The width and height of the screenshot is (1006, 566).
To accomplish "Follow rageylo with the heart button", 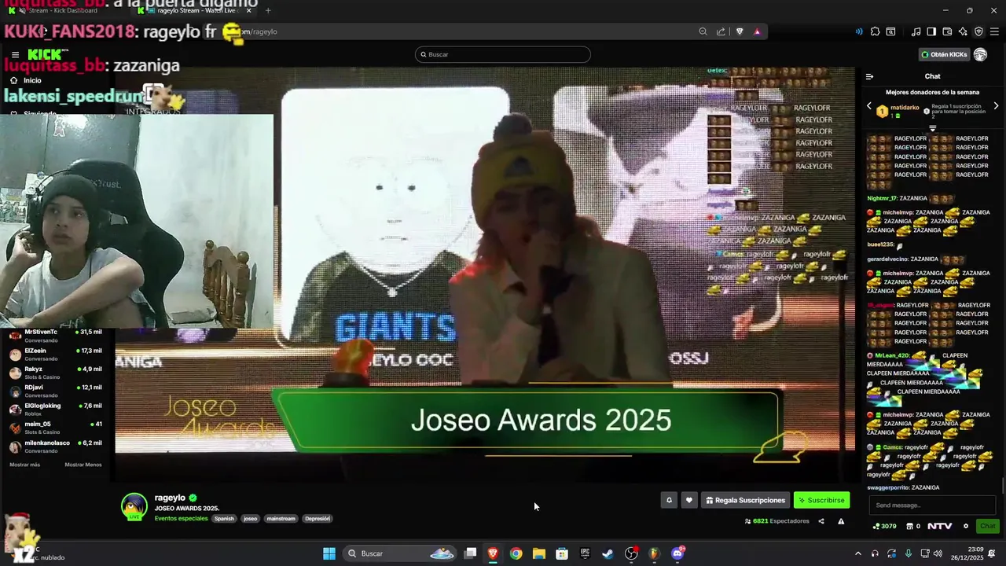I will click(689, 500).
